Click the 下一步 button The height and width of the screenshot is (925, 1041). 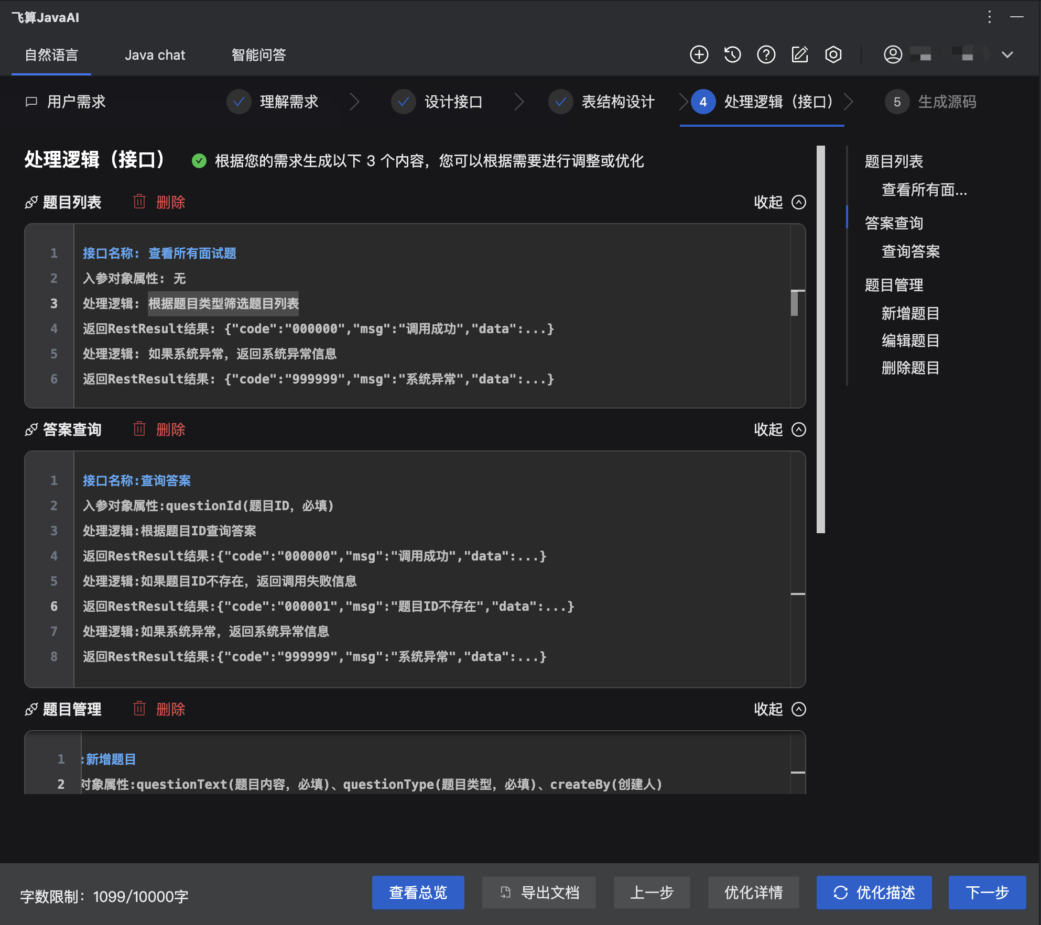tap(988, 892)
